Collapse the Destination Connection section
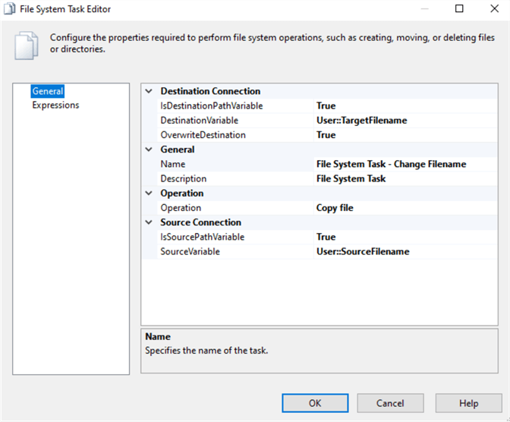 pyautogui.click(x=148, y=91)
